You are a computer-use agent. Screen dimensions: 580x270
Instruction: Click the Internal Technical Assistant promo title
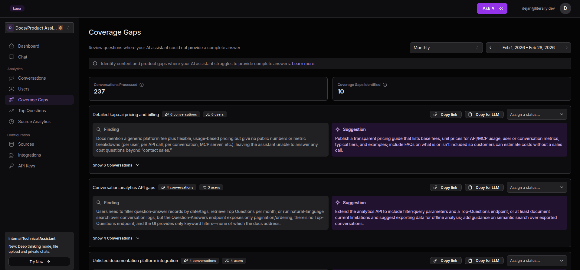pos(32,239)
